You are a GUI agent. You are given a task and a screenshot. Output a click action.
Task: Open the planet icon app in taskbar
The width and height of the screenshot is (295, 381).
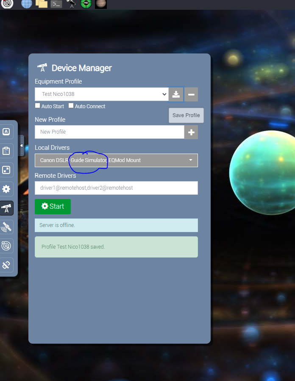pos(101,4)
